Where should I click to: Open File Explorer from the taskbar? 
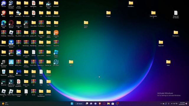[x=108, y=104]
